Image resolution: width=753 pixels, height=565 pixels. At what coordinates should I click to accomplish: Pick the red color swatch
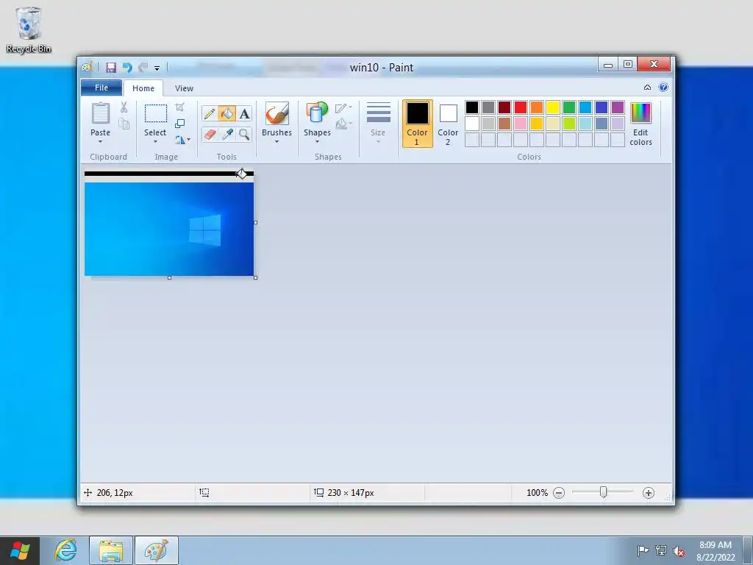pyautogui.click(x=521, y=107)
